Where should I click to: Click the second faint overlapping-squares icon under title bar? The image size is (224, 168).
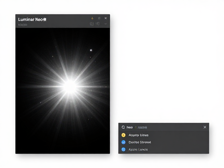point(98,23)
